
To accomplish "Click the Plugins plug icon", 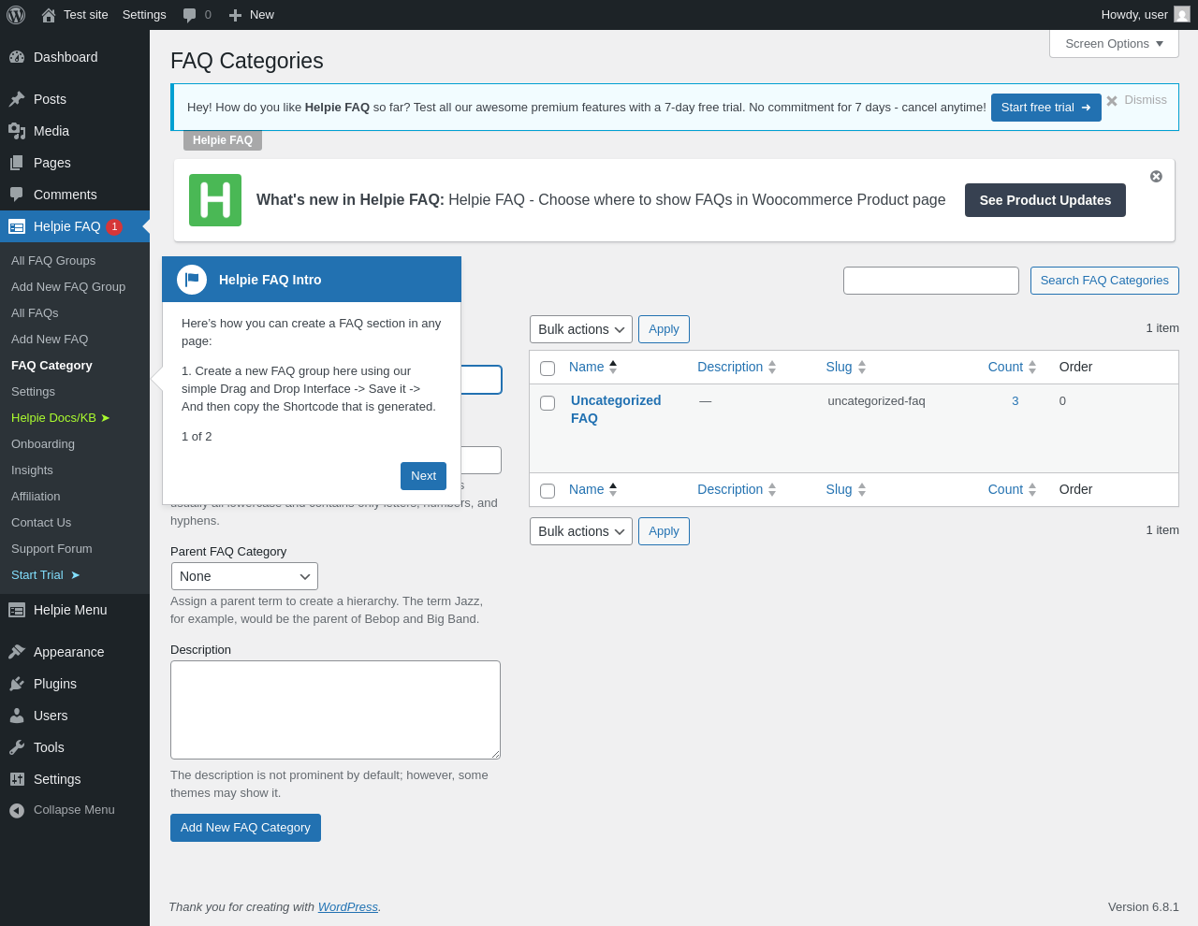I will tap(17, 684).
